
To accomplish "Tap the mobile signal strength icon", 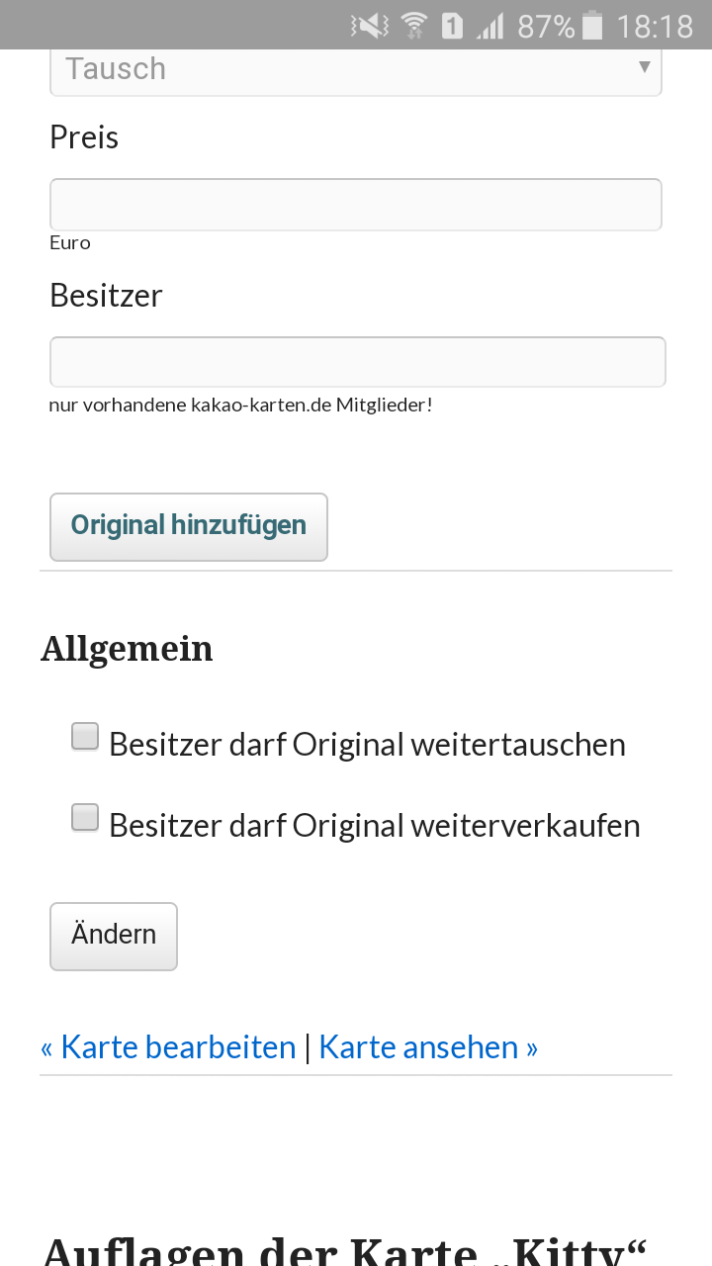I will pyautogui.click(x=489, y=26).
